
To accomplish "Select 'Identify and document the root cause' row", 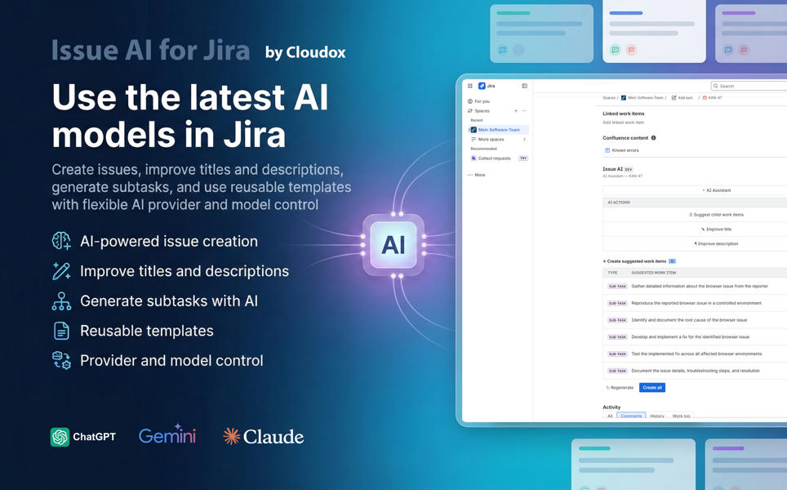I will click(695, 320).
